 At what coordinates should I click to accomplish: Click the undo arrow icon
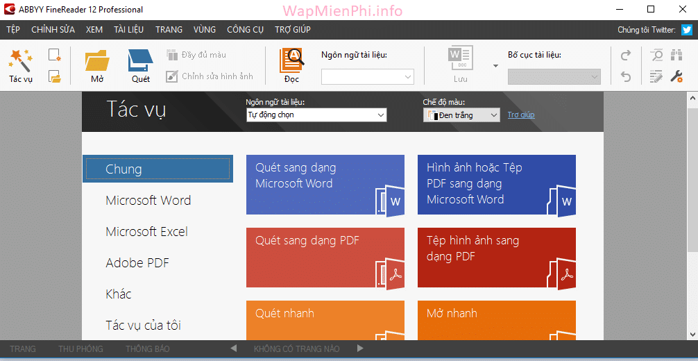click(626, 77)
